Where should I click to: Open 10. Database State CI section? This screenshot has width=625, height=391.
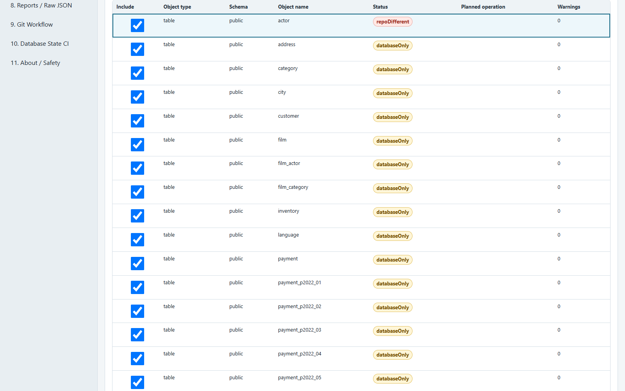pyautogui.click(x=40, y=44)
